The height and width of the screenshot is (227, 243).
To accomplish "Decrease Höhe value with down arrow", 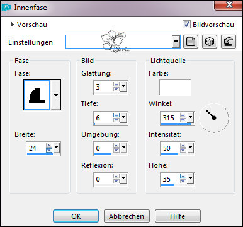I will [x=183, y=181].
